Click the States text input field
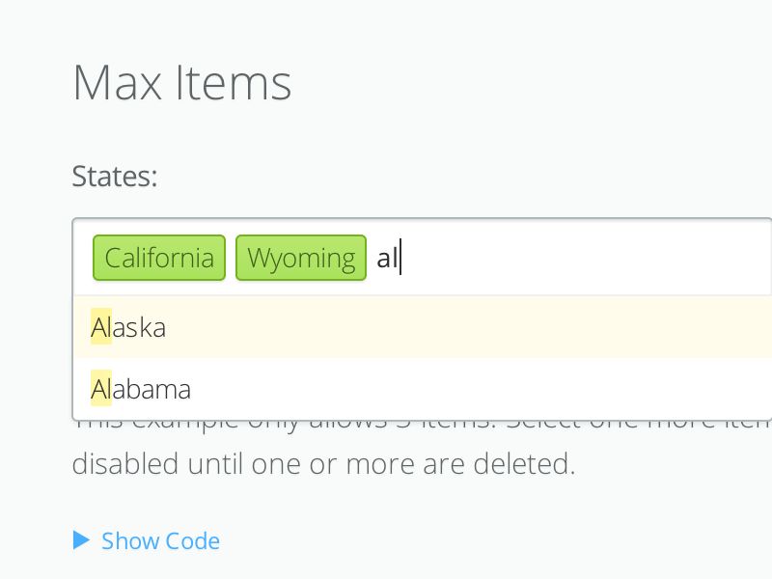 click(x=482, y=257)
